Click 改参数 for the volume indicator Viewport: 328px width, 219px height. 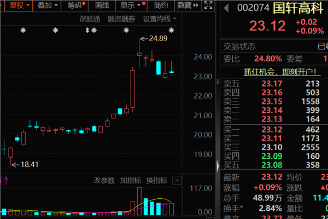[104, 181]
